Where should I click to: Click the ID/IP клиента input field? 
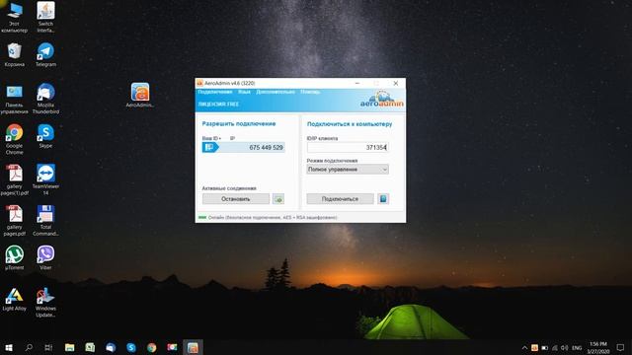(348, 147)
